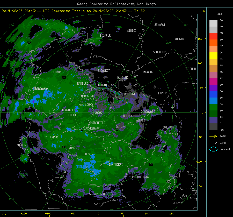Click the dBZ legend heading
This screenshot has height=217, width=233.
tap(220, 14)
